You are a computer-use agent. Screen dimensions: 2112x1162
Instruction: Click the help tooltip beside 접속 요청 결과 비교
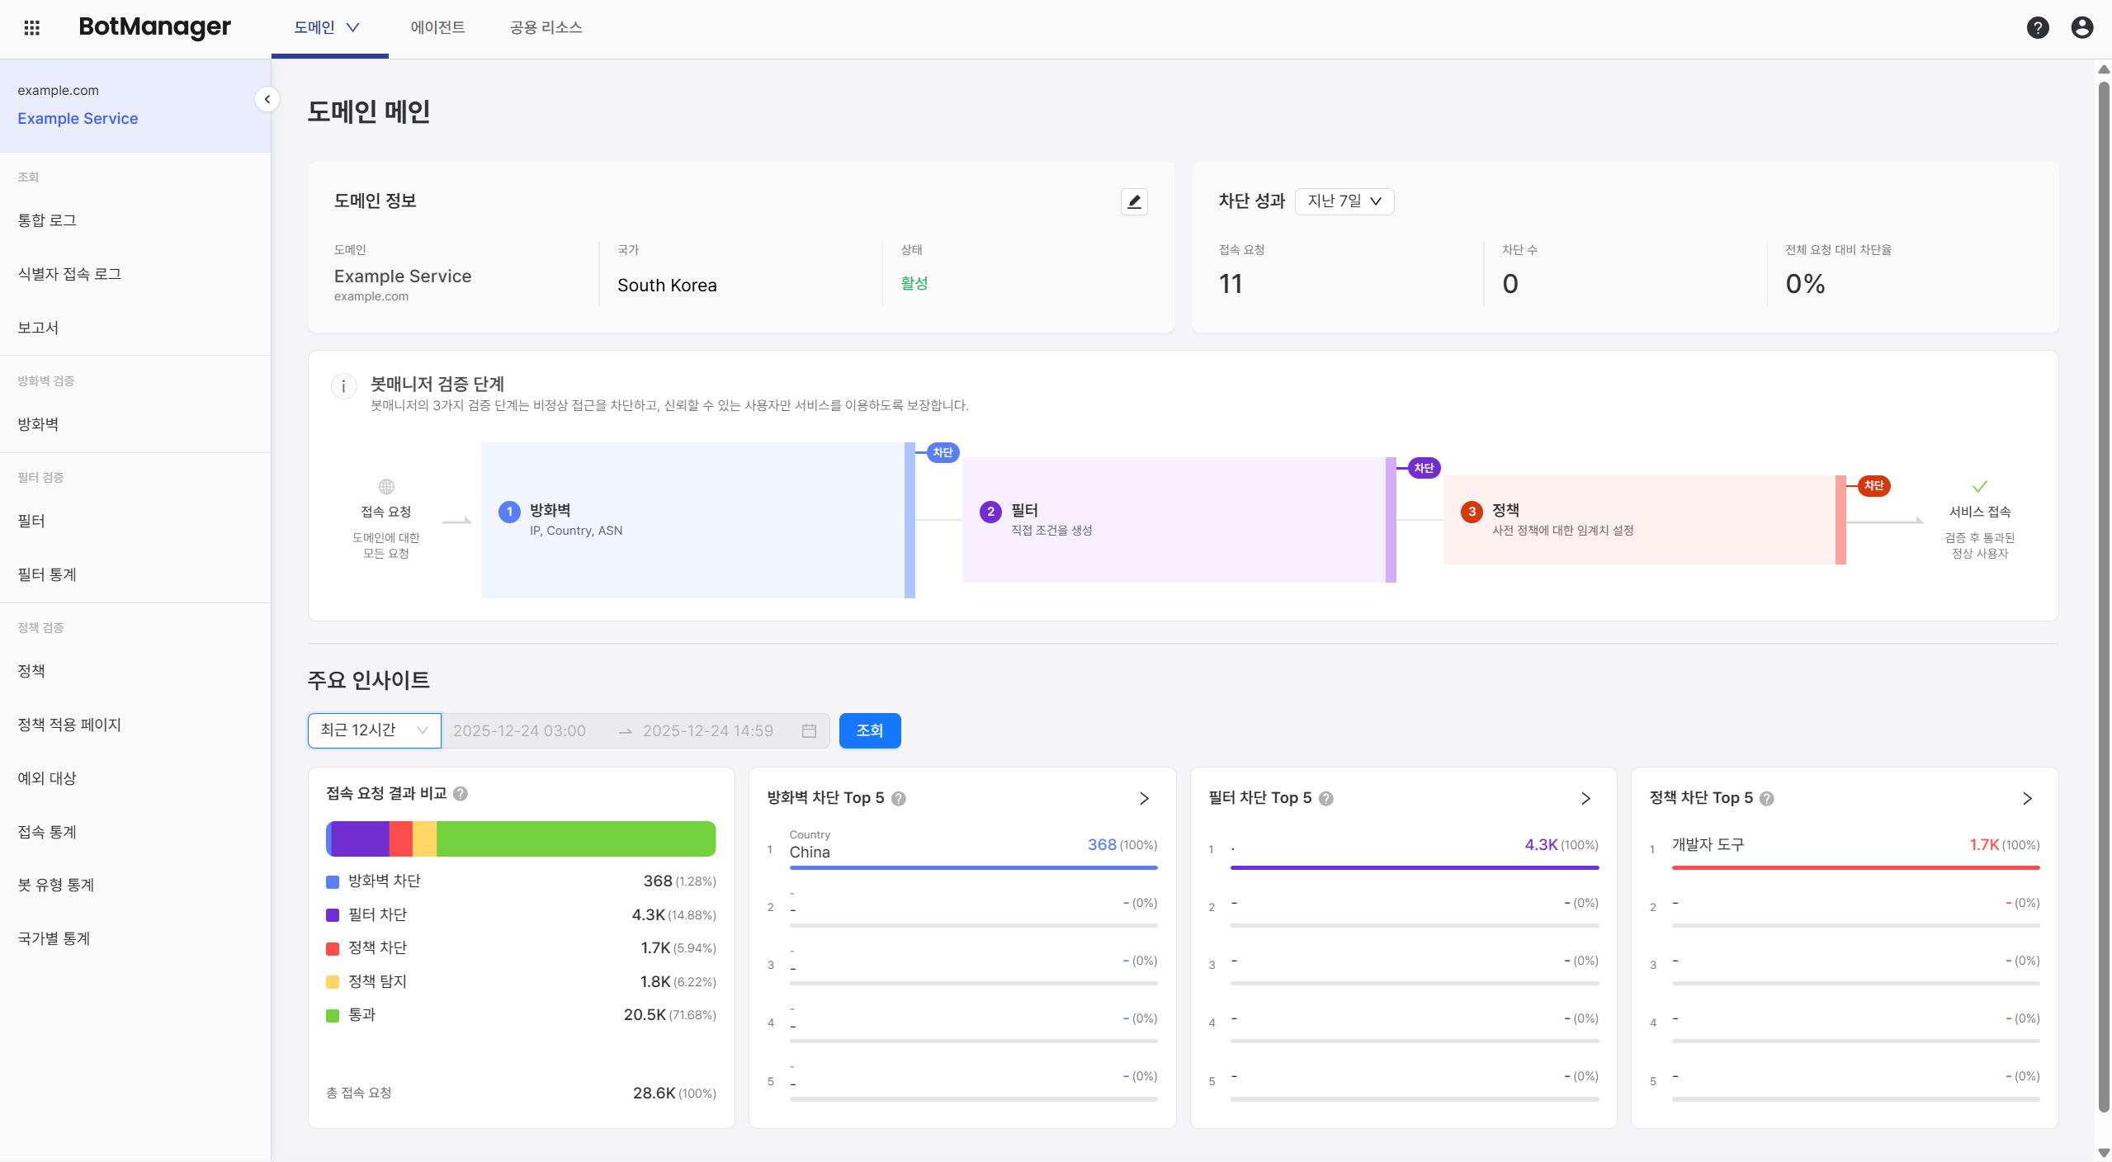pyautogui.click(x=462, y=793)
